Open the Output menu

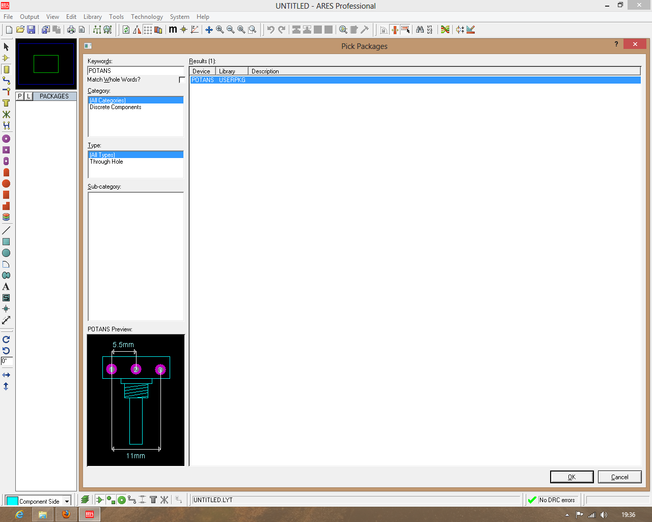click(30, 17)
